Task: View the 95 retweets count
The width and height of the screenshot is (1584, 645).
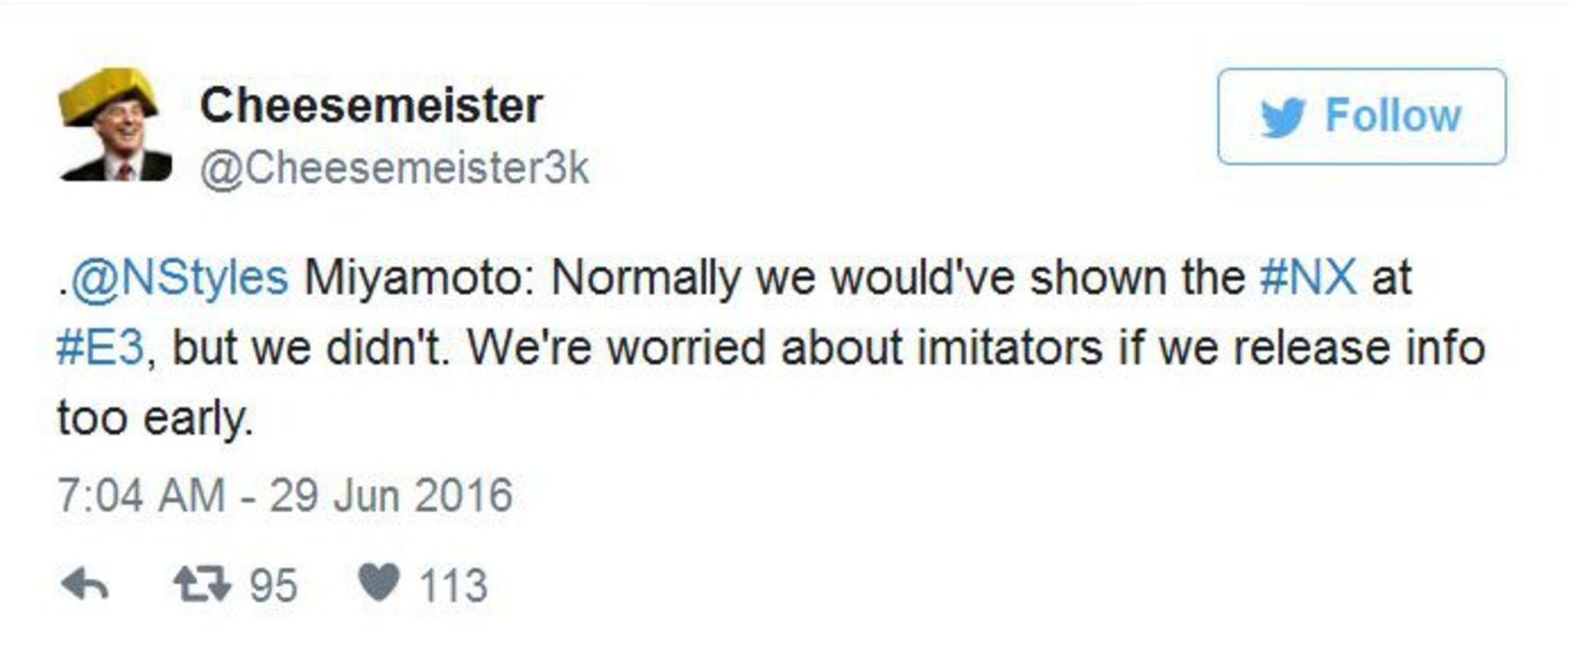Action: [273, 586]
